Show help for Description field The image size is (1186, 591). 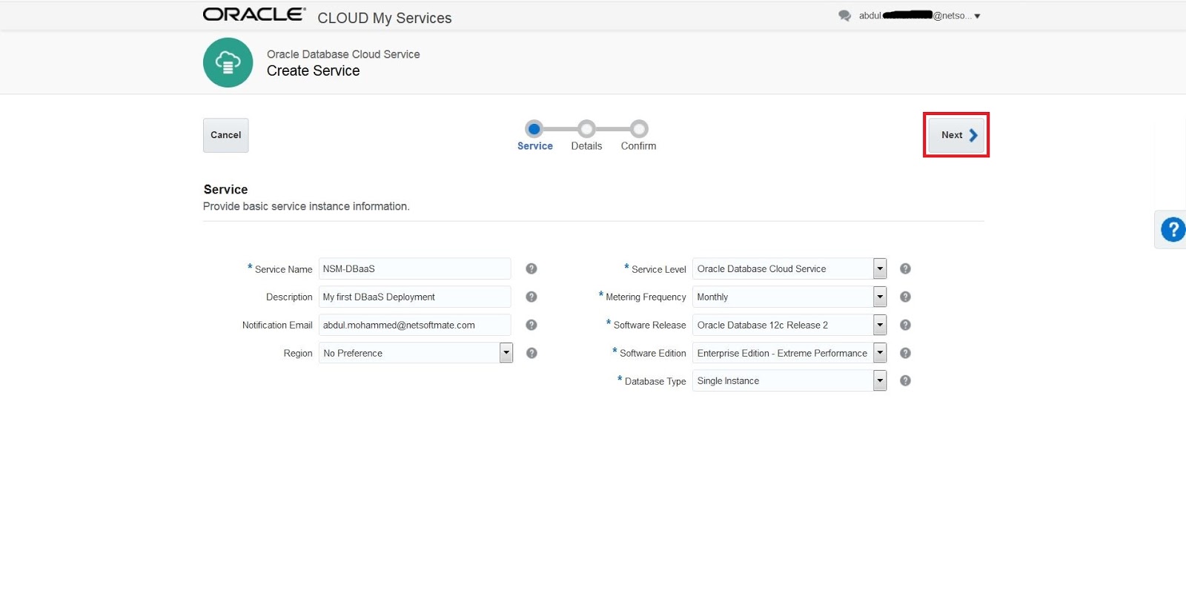tap(531, 297)
